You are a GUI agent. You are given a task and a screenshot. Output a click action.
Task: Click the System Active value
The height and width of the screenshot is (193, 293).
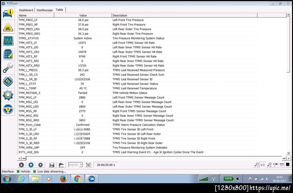click(83, 38)
